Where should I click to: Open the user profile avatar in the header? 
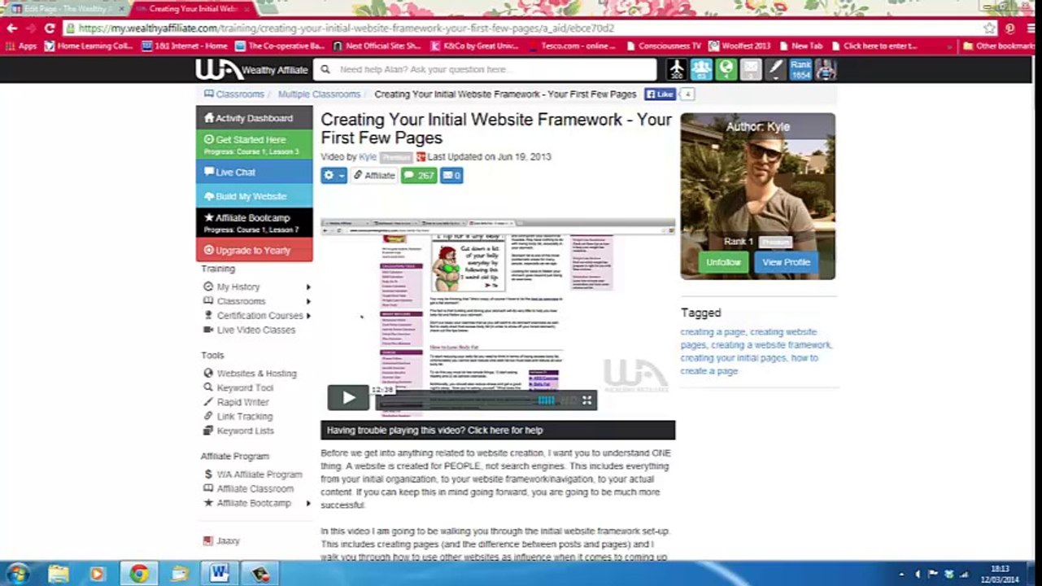coord(826,70)
